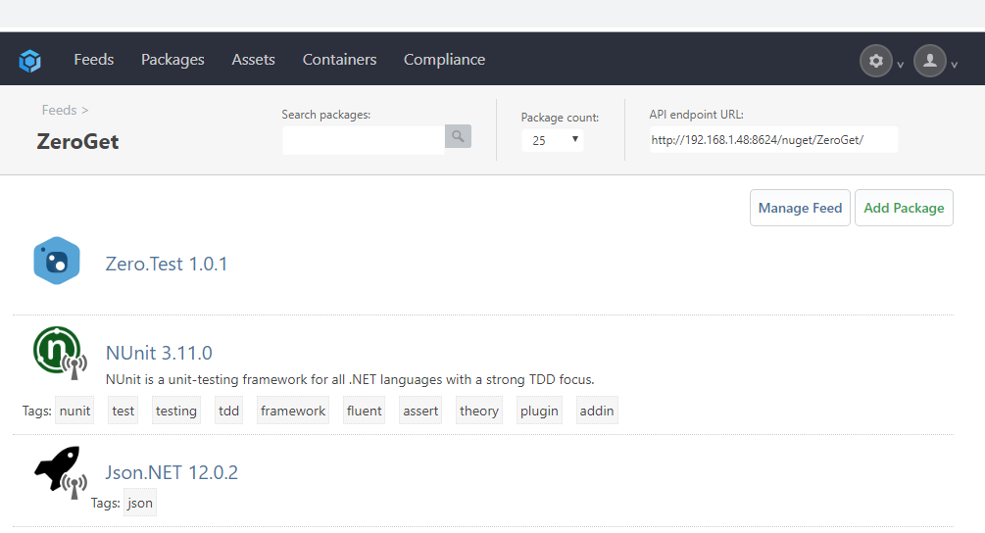Click the search magnifier button

click(458, 136)
